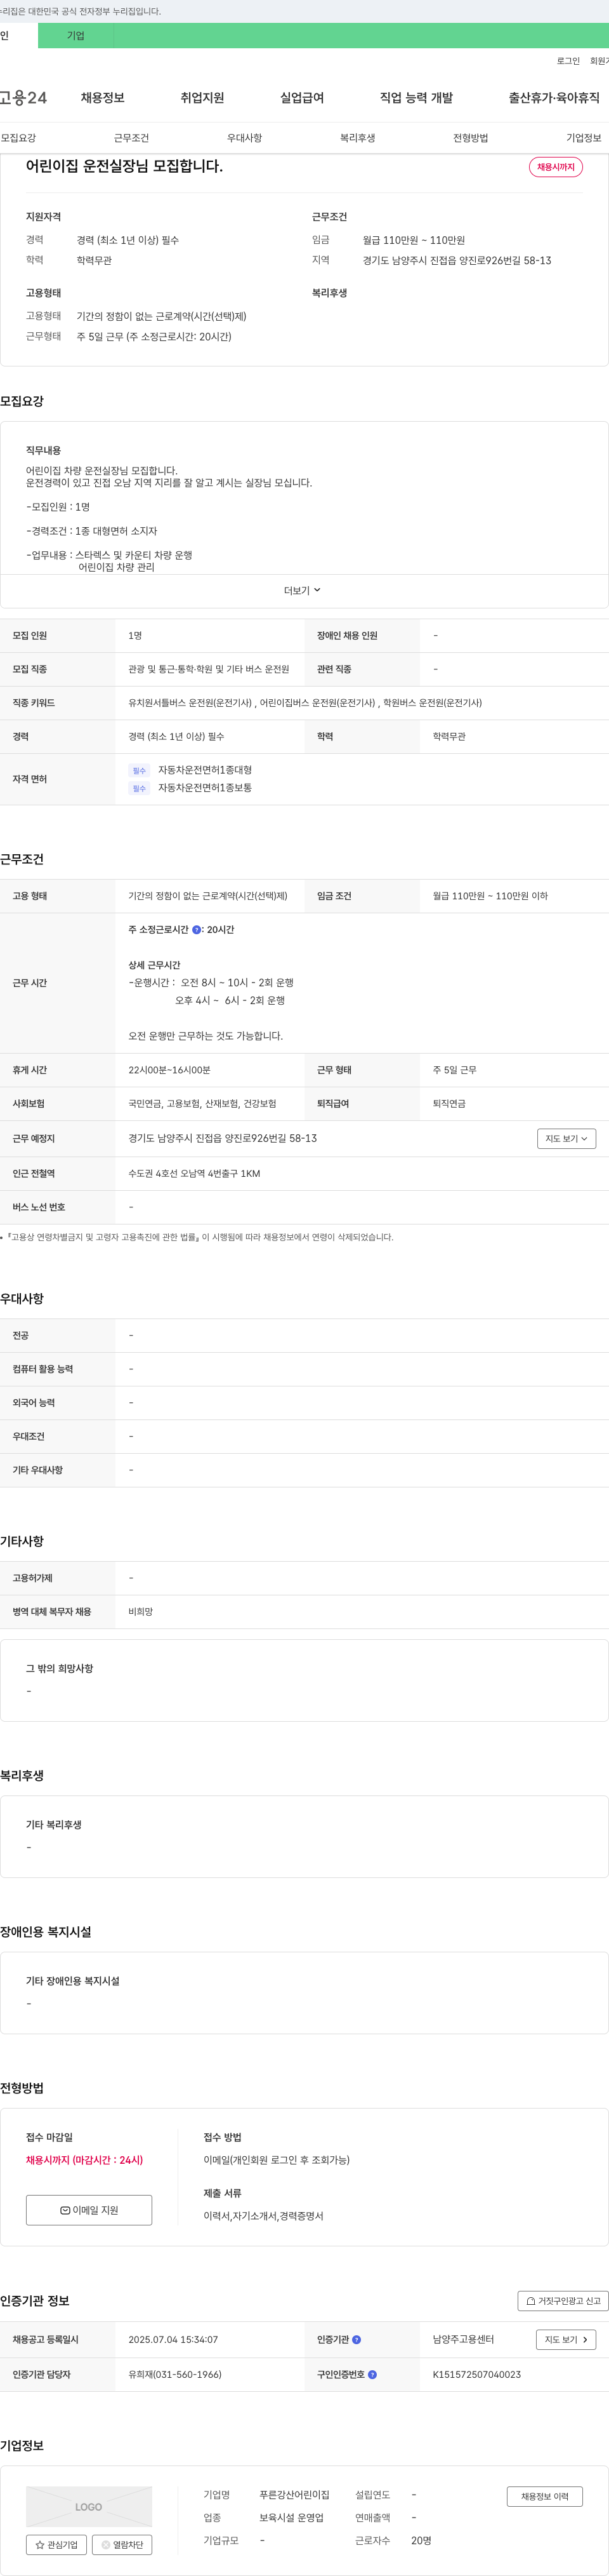Jump to the 전형방법 section tab

[x=470, y=138]
